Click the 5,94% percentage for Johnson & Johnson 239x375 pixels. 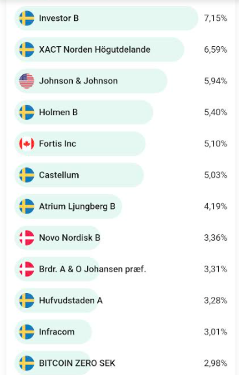point(216,81)
